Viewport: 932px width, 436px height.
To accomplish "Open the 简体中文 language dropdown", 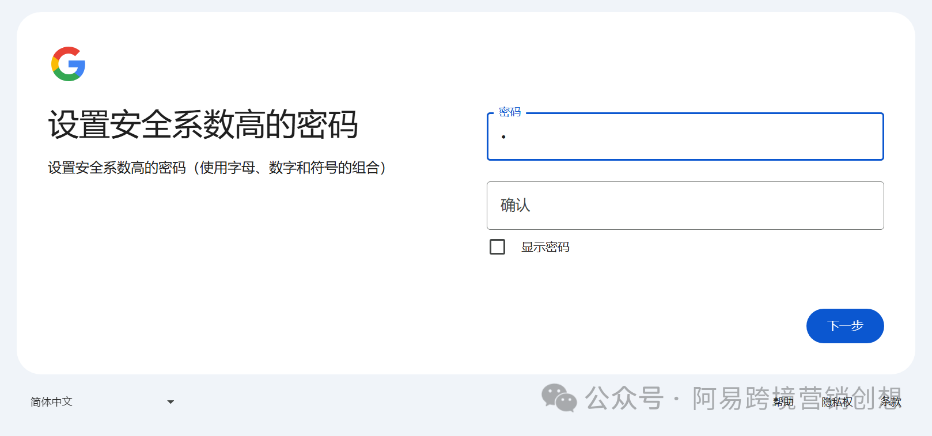I will [x=102, y=402].
